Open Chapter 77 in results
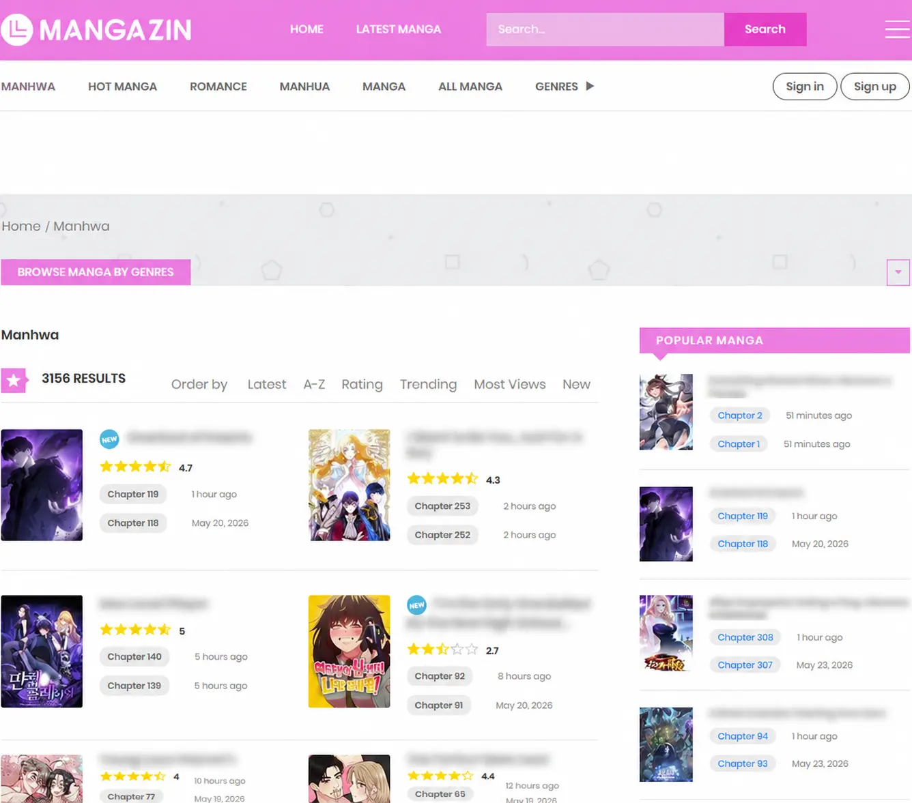The height and width of the screenshot is (803, 912). 131,796
